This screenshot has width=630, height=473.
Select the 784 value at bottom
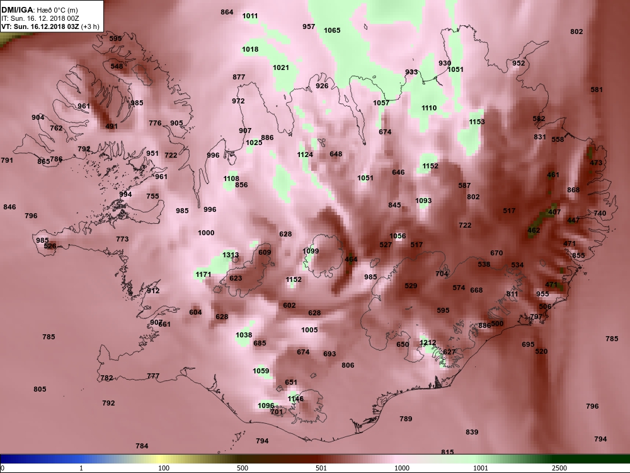pos(142,446)
